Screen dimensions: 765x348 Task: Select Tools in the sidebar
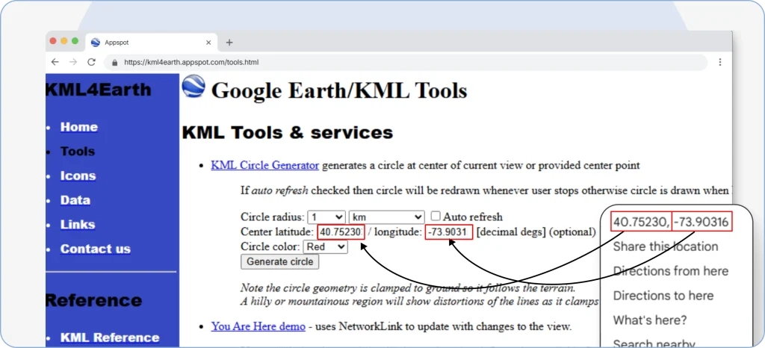click(x=78, y=152)
